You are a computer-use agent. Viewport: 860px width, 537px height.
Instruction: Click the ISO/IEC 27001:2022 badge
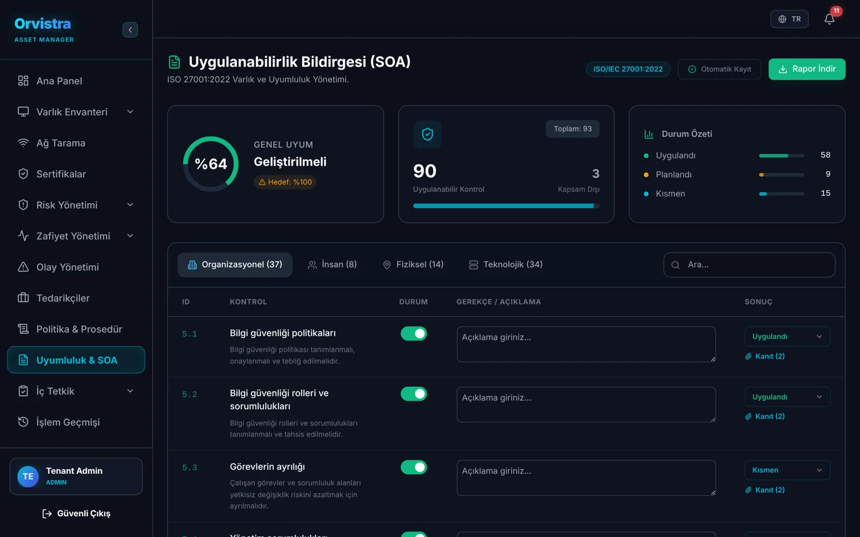click(628, 69)
